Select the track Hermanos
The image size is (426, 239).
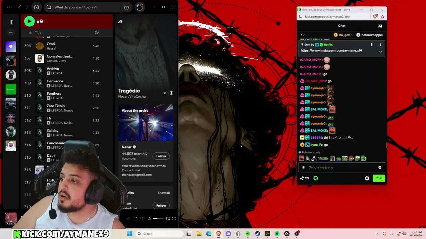coord(67,83)
